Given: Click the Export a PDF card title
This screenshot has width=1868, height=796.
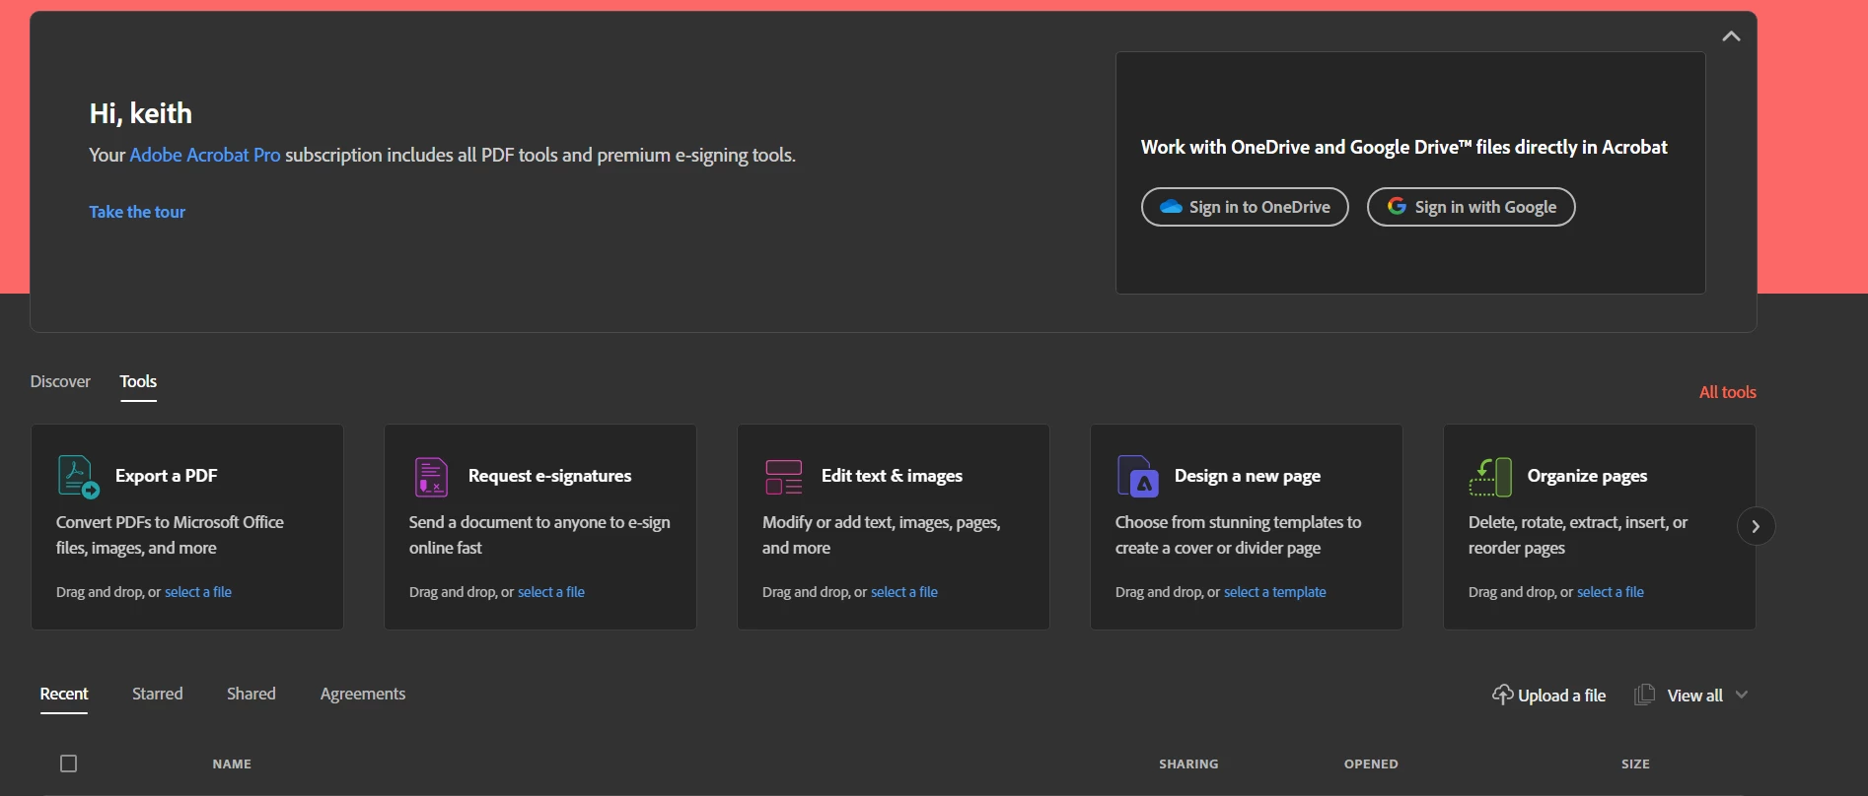Looking at the screenshot, I should click(167, 476).
